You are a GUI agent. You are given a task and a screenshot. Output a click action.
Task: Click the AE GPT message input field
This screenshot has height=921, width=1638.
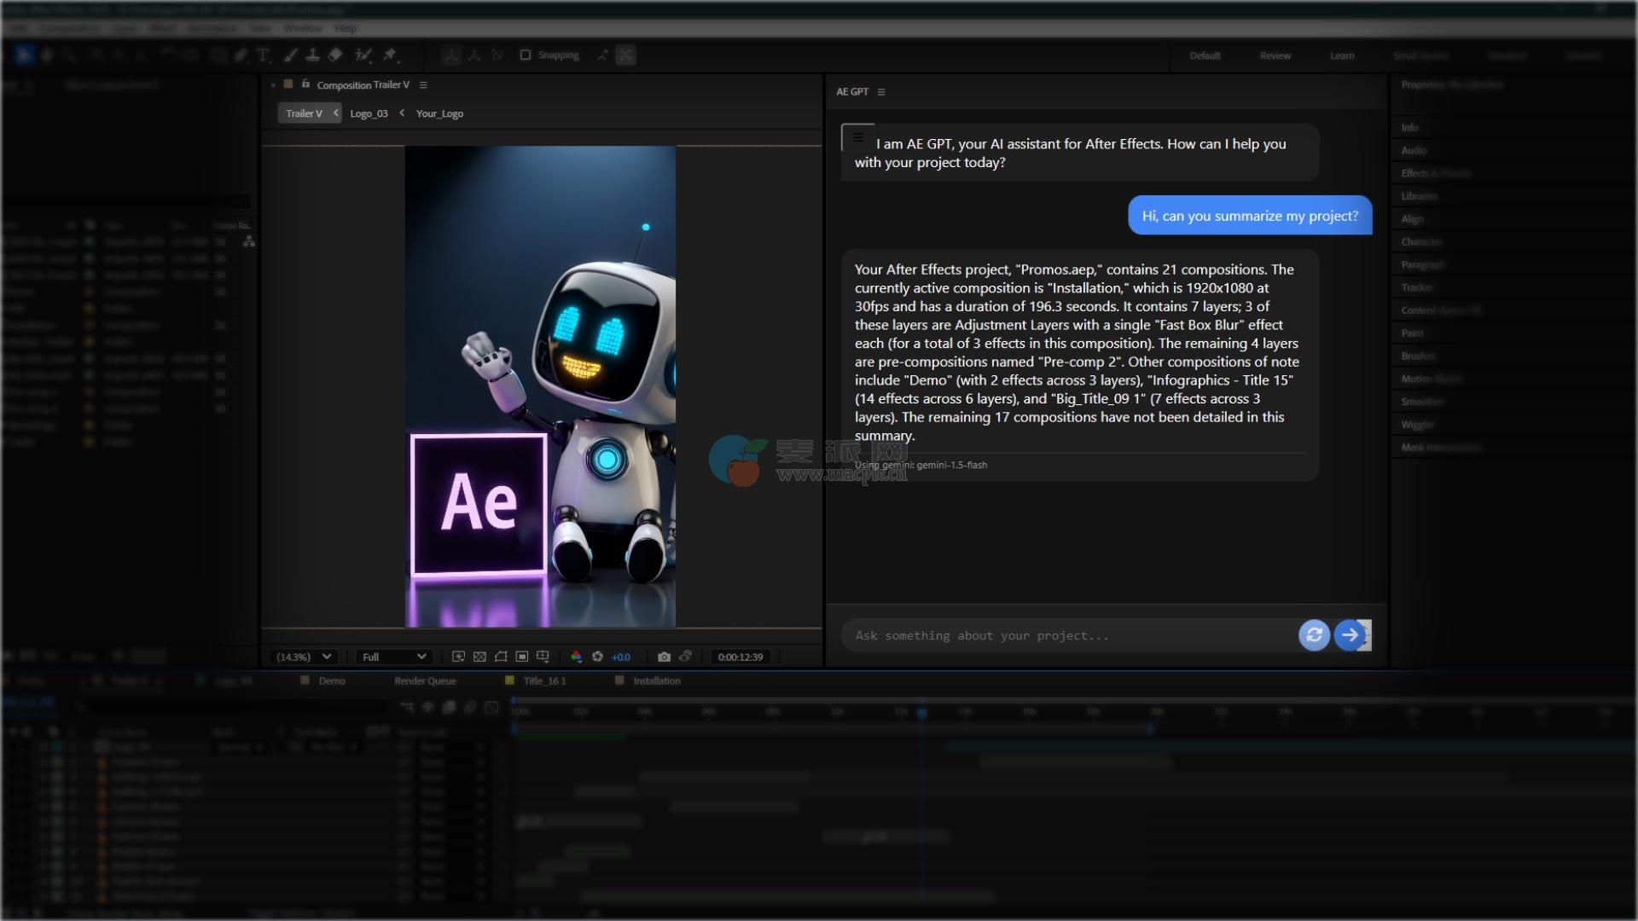pyautogui.click(x=1068, y=635)
